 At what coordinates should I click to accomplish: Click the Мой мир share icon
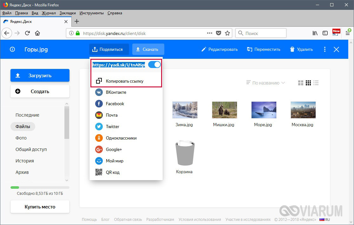(99, 161)
